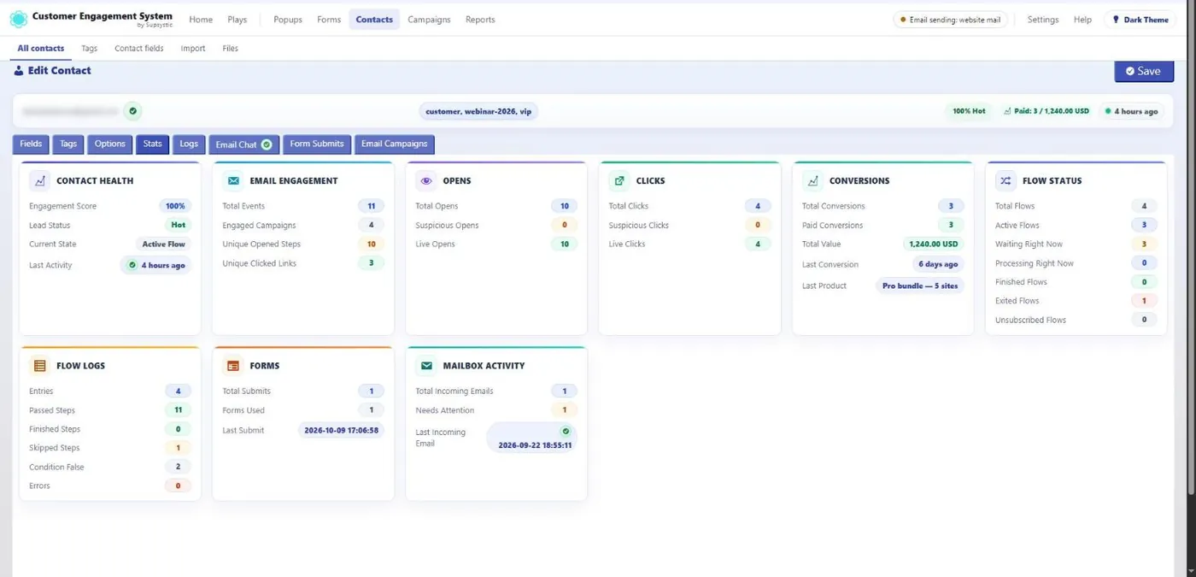Click the 4 hours ago header badge

(x=1131, y=111)
